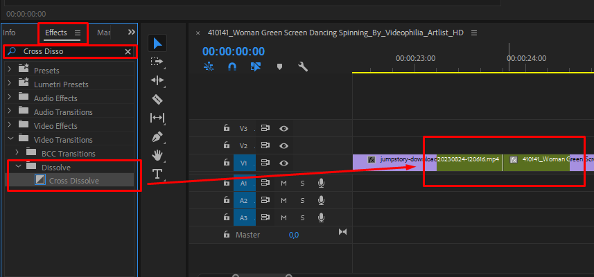Target the V3 video track
Viewport: 594px width, 277px height.
243,129
